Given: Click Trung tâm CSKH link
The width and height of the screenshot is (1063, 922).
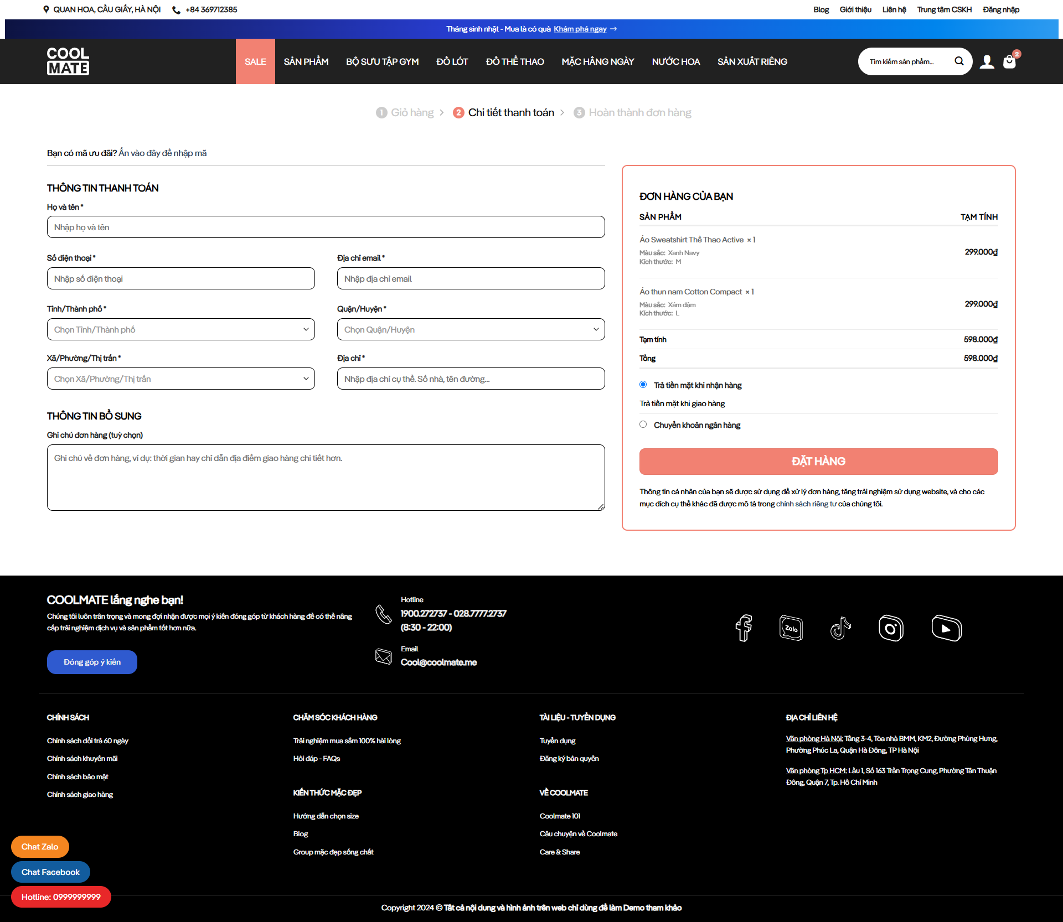Looking at the screenshot, I should tap(945, 9).
